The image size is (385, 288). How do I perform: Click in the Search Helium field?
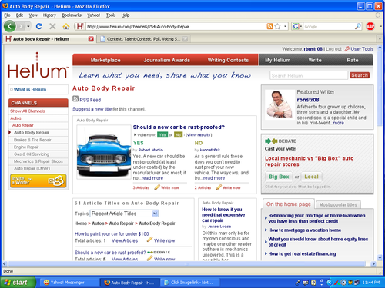point(309,75)
